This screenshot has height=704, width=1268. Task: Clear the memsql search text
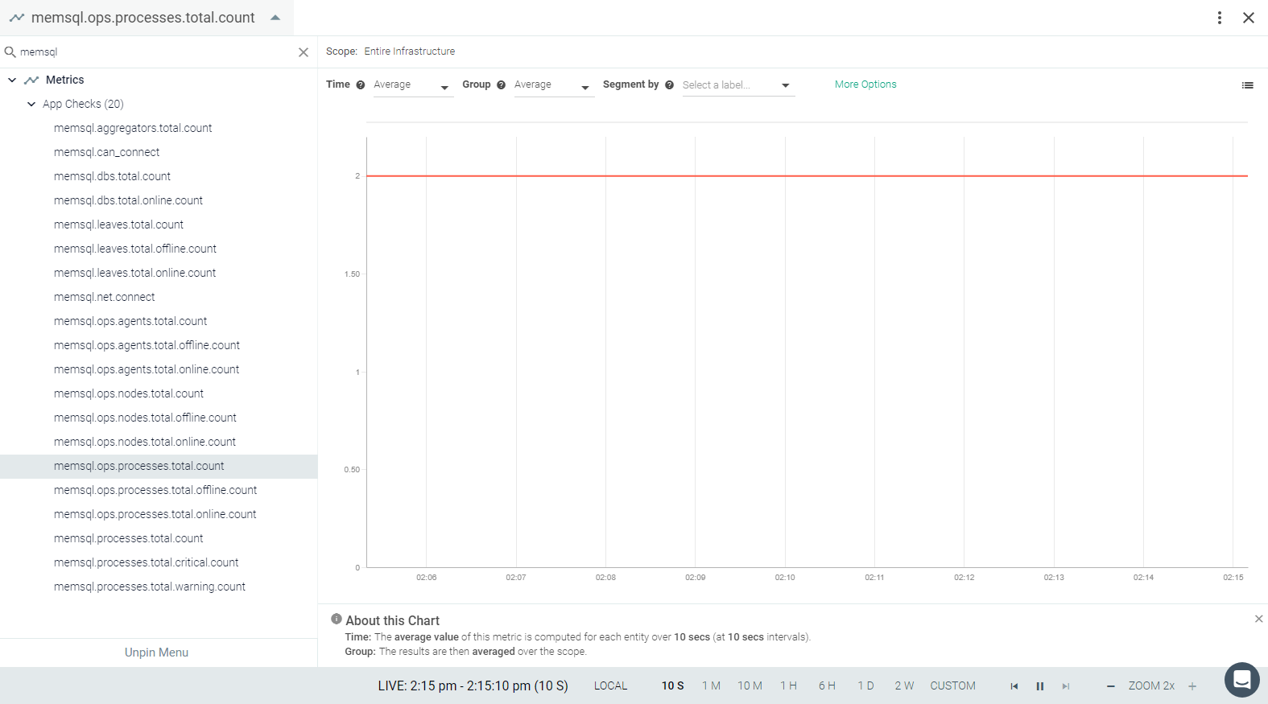pyautogui.click(x=304, y=52)
